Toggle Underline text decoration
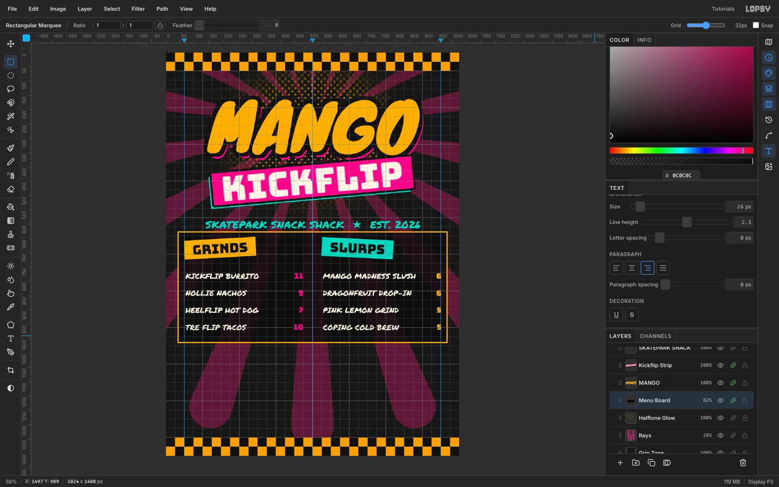The height and width of the screenshot is (487, 779). [x=616, y=315]
